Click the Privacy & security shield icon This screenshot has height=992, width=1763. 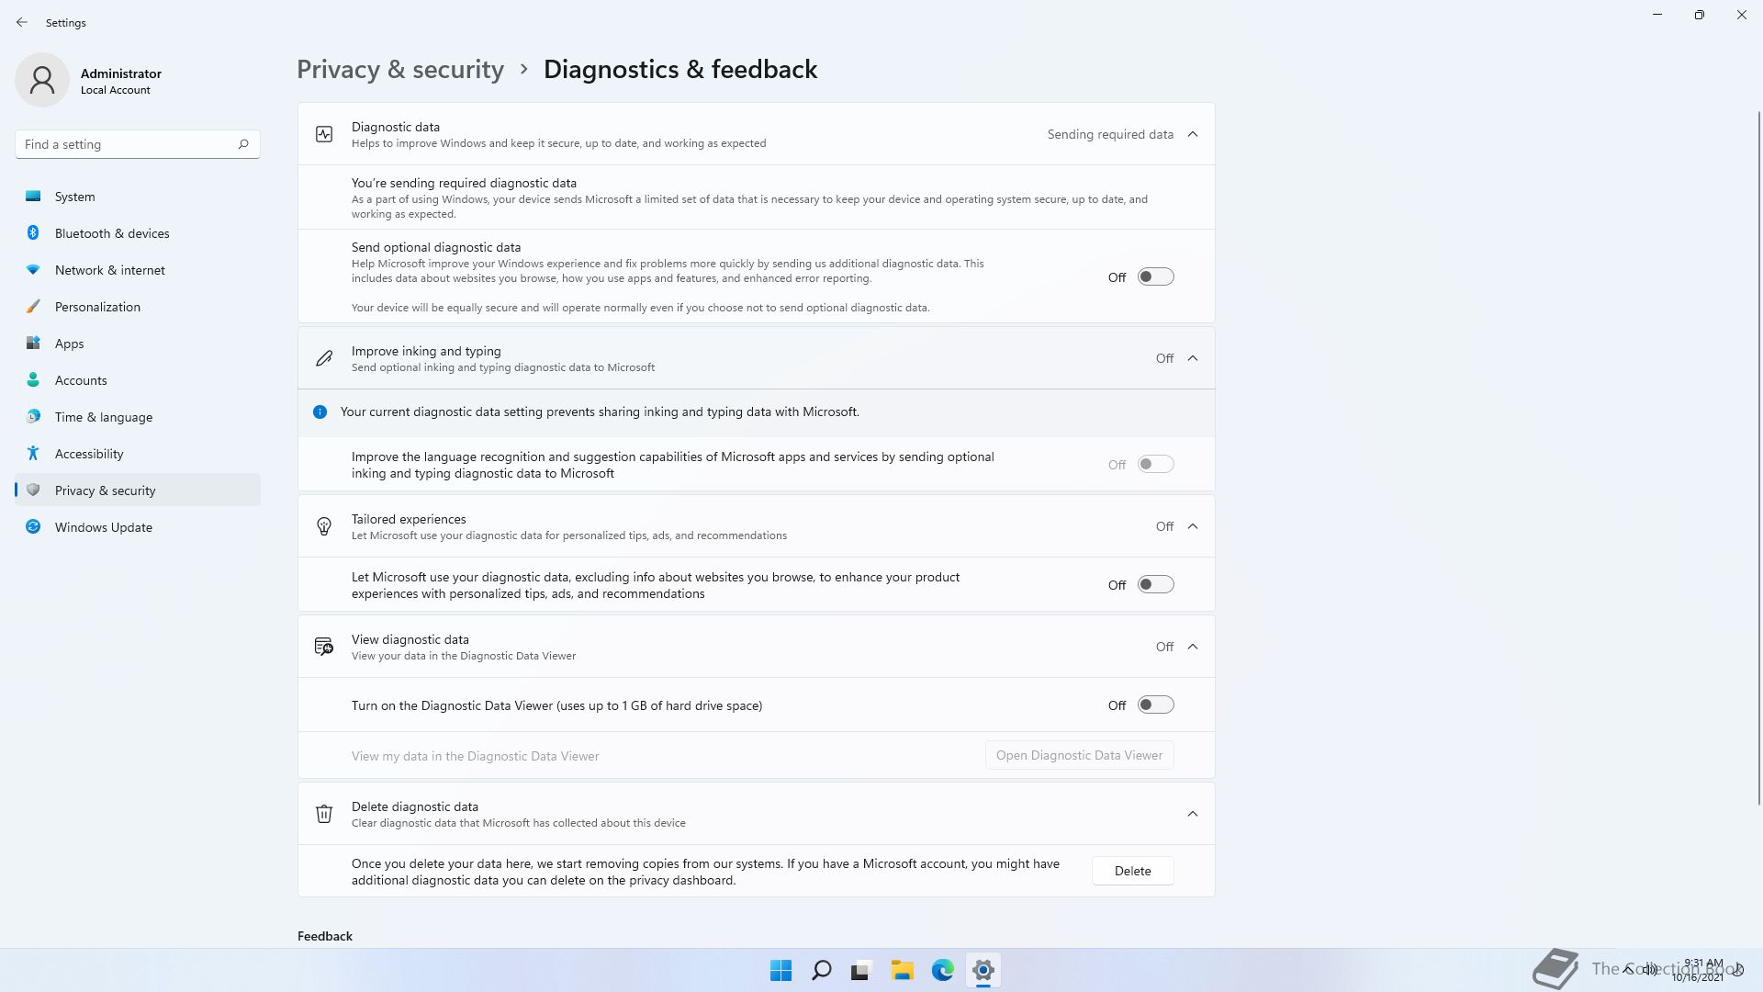click(x=33, y=490)
